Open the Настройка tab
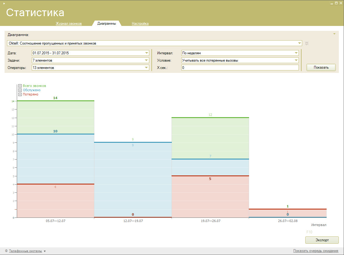This screenshot has width=344, height=255. [x=140, y=23]
